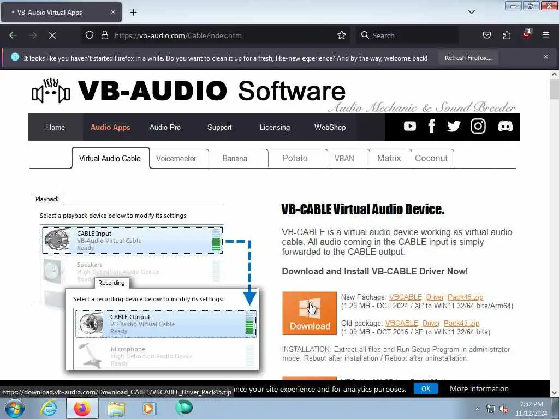The width and height of the screenshot is (559, 419).
Task: Bookmark this page with the star
Action: click(342, 35)
